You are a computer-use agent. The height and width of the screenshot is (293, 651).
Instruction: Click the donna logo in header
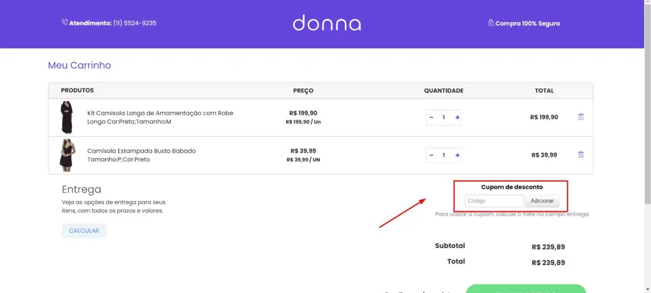click(327, 23)
